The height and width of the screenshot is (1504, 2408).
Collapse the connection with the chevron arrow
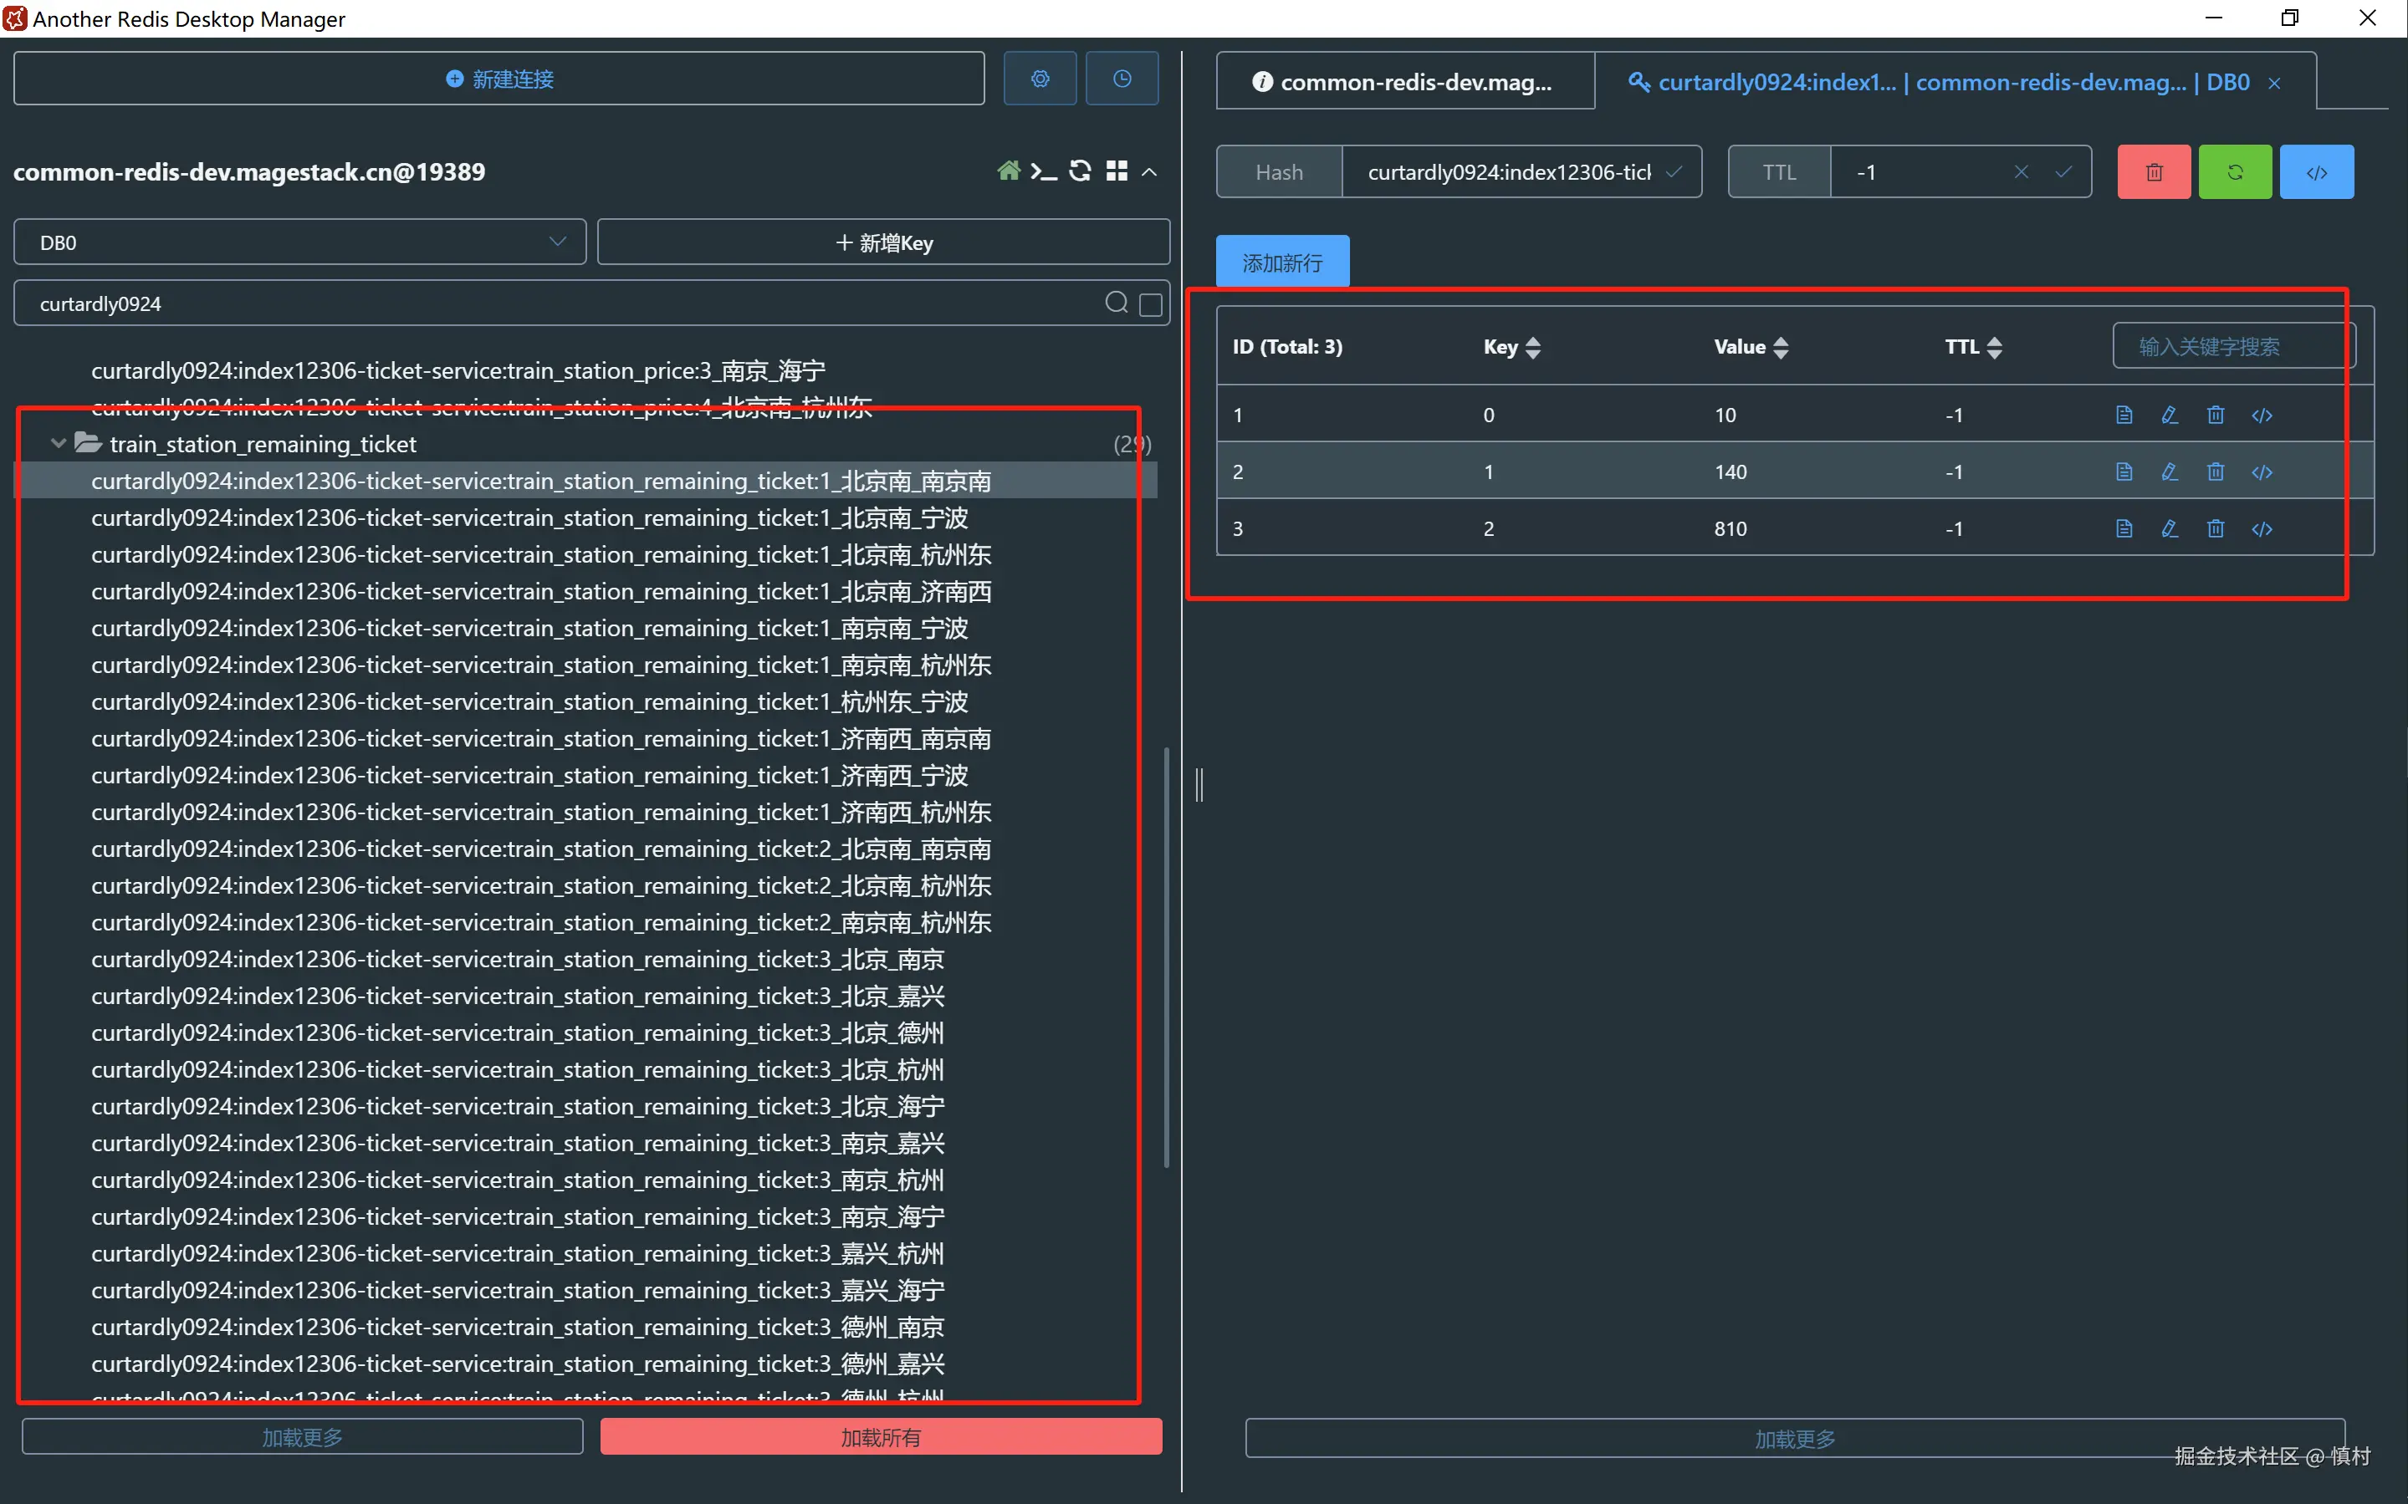(x=1149, y=171)
